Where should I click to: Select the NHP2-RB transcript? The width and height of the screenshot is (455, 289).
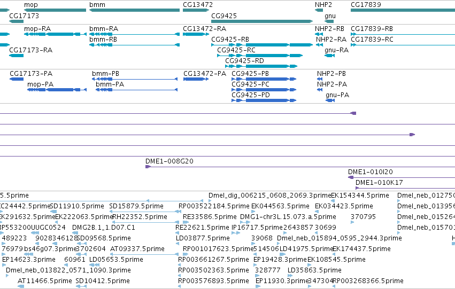tap(319, 34)
